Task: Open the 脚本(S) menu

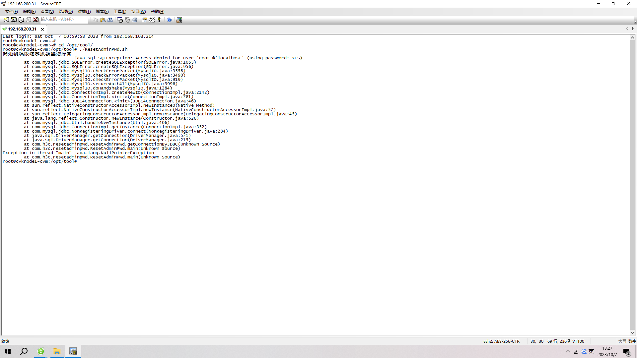Action: click(x=102, y=12)
